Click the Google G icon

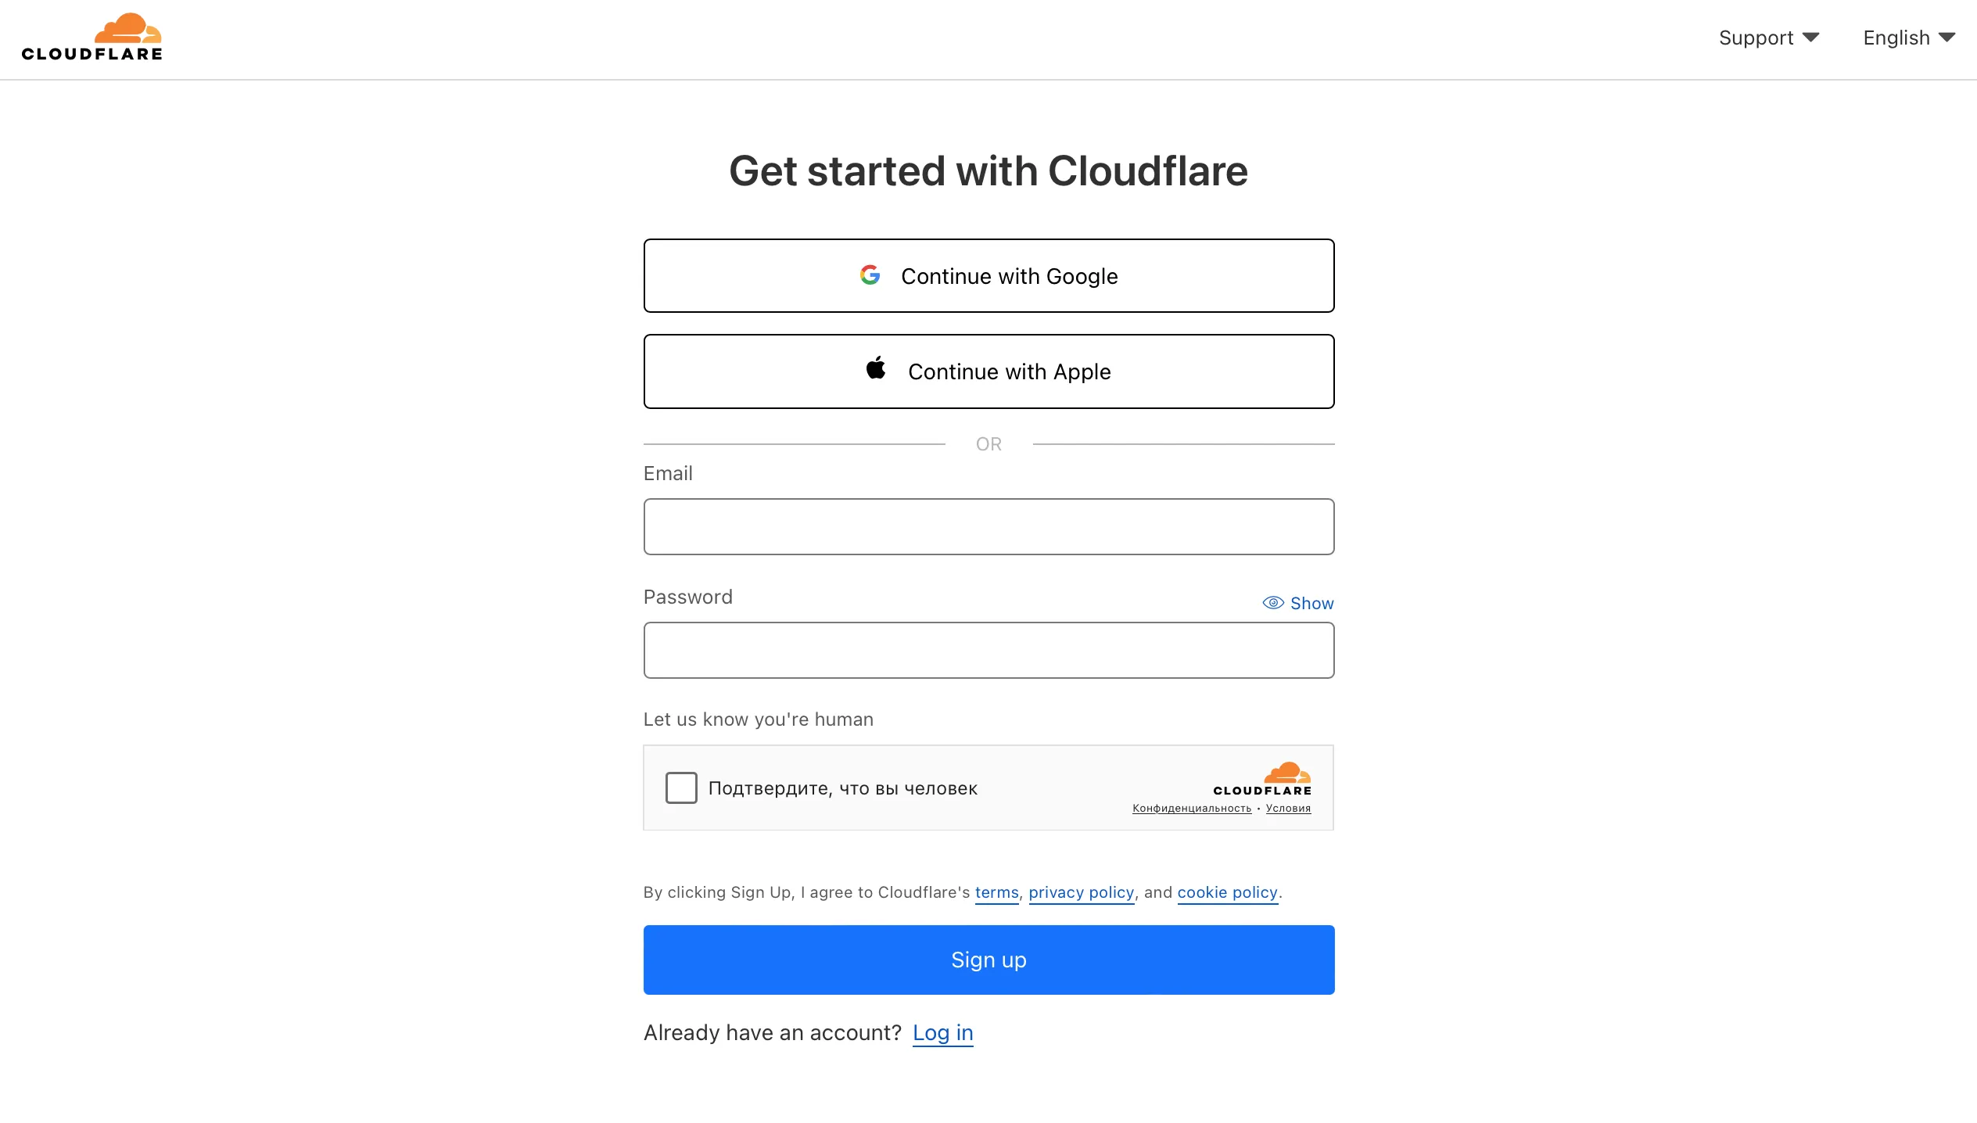click(870, 274)
